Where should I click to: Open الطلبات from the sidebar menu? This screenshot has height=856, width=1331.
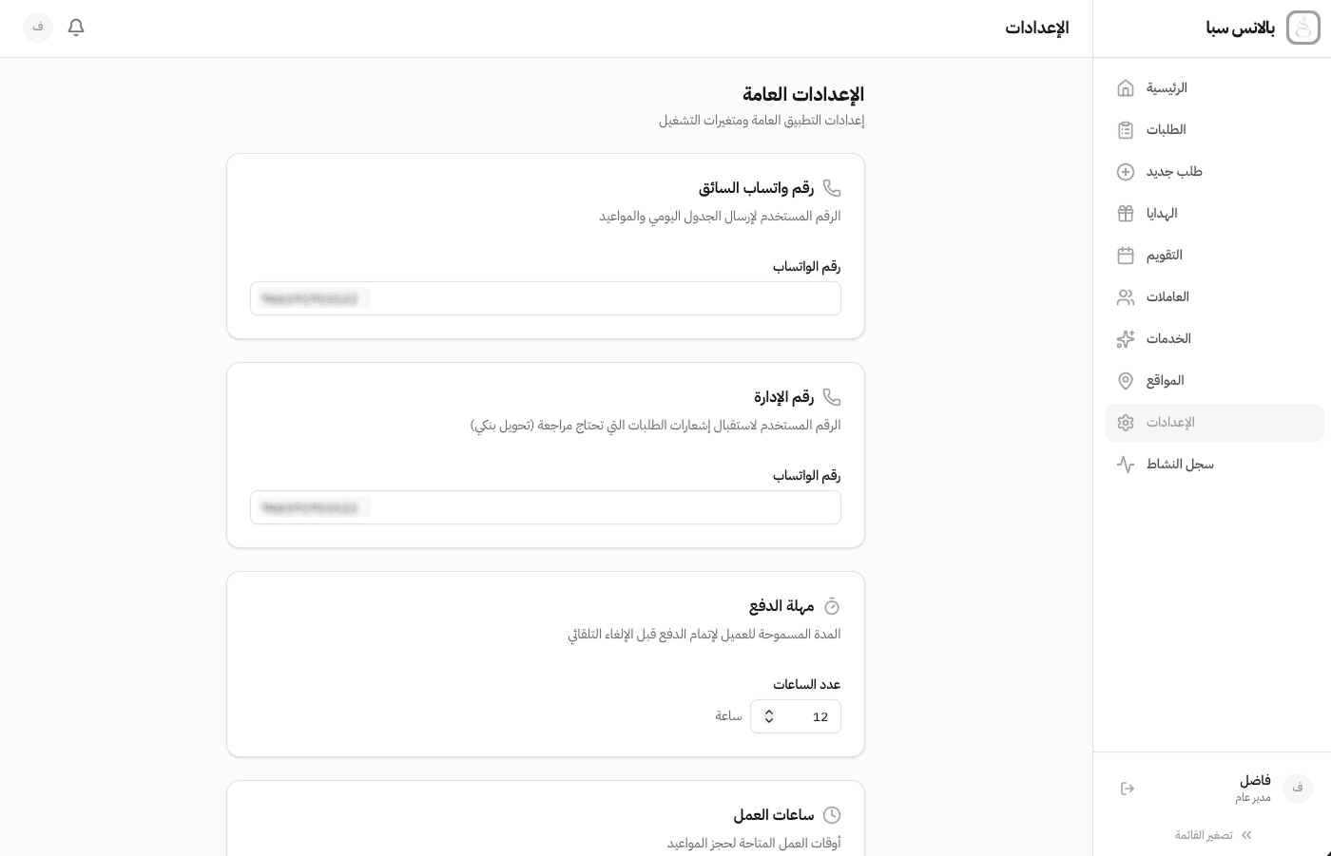pyautogui.click(x=1167, y=130)
